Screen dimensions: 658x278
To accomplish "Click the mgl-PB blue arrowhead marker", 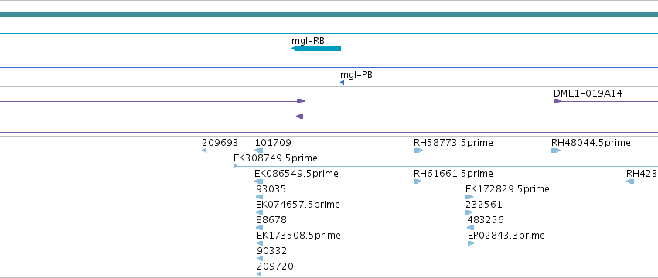I will point(342,83).
